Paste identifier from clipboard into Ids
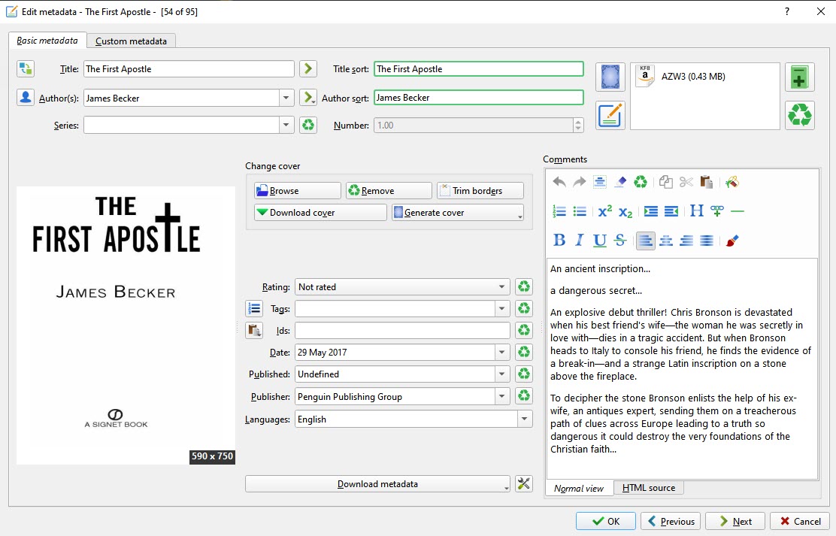Viewport: 836px width, 536px height. [254, 331]
